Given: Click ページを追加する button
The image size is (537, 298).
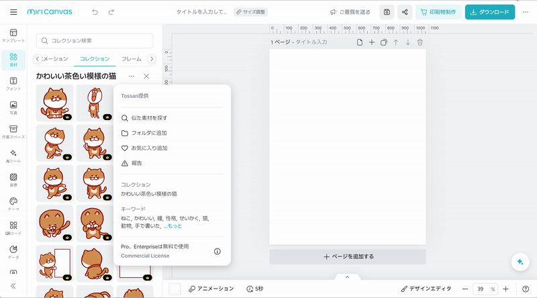Looking at the screenshot, I should point(348,257).
